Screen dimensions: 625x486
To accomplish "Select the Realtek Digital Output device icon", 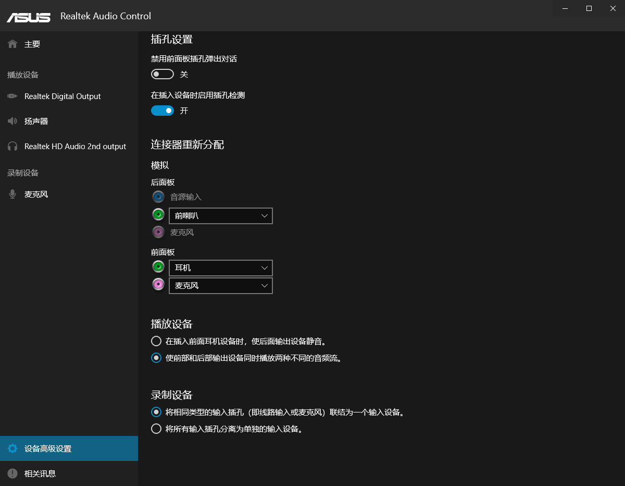I will click(11, 96).
